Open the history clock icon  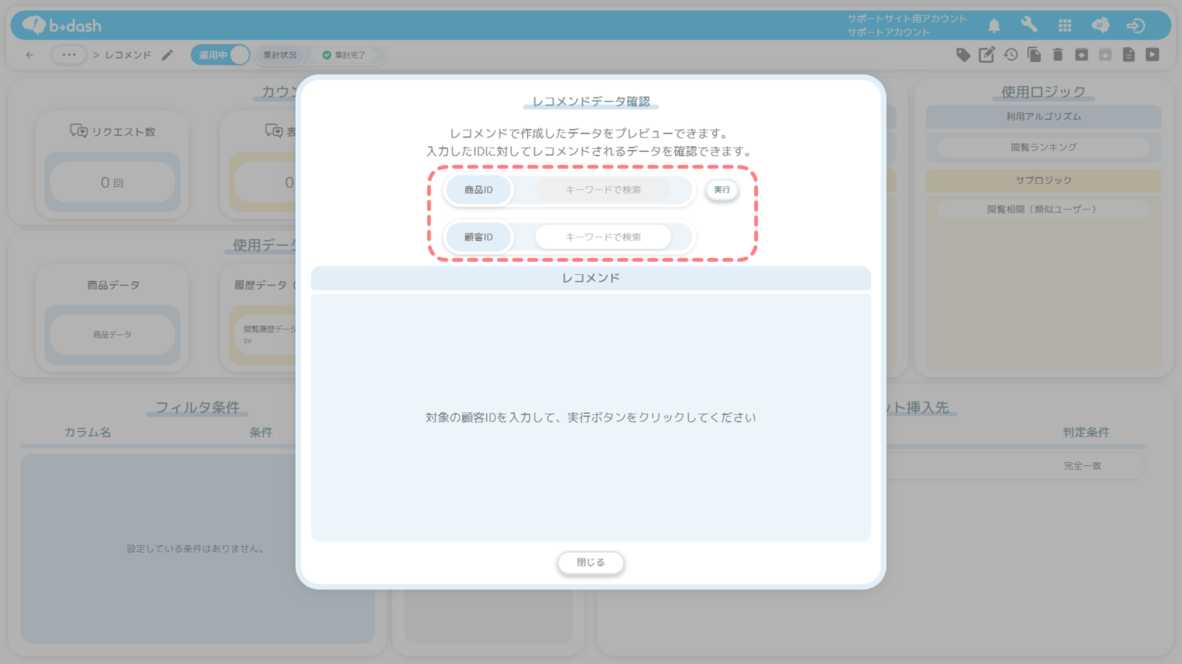[1011, 55]
